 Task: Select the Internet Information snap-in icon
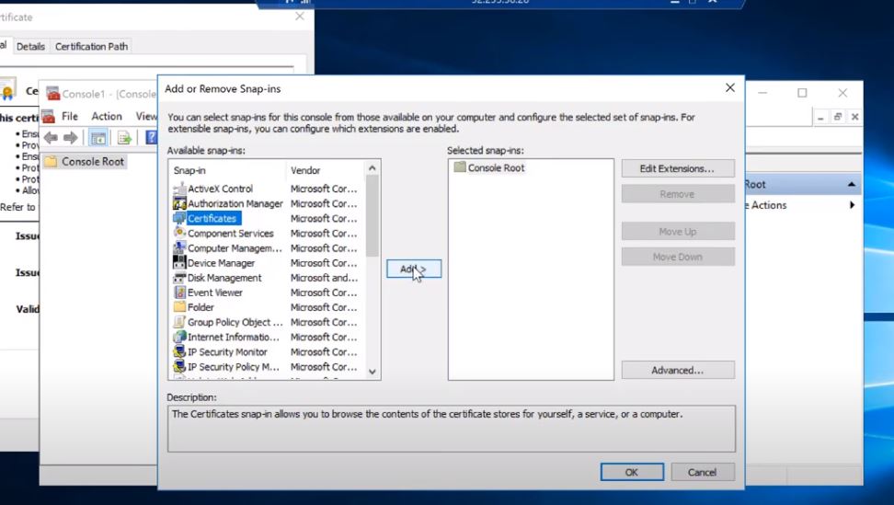(x=179, y=337)
